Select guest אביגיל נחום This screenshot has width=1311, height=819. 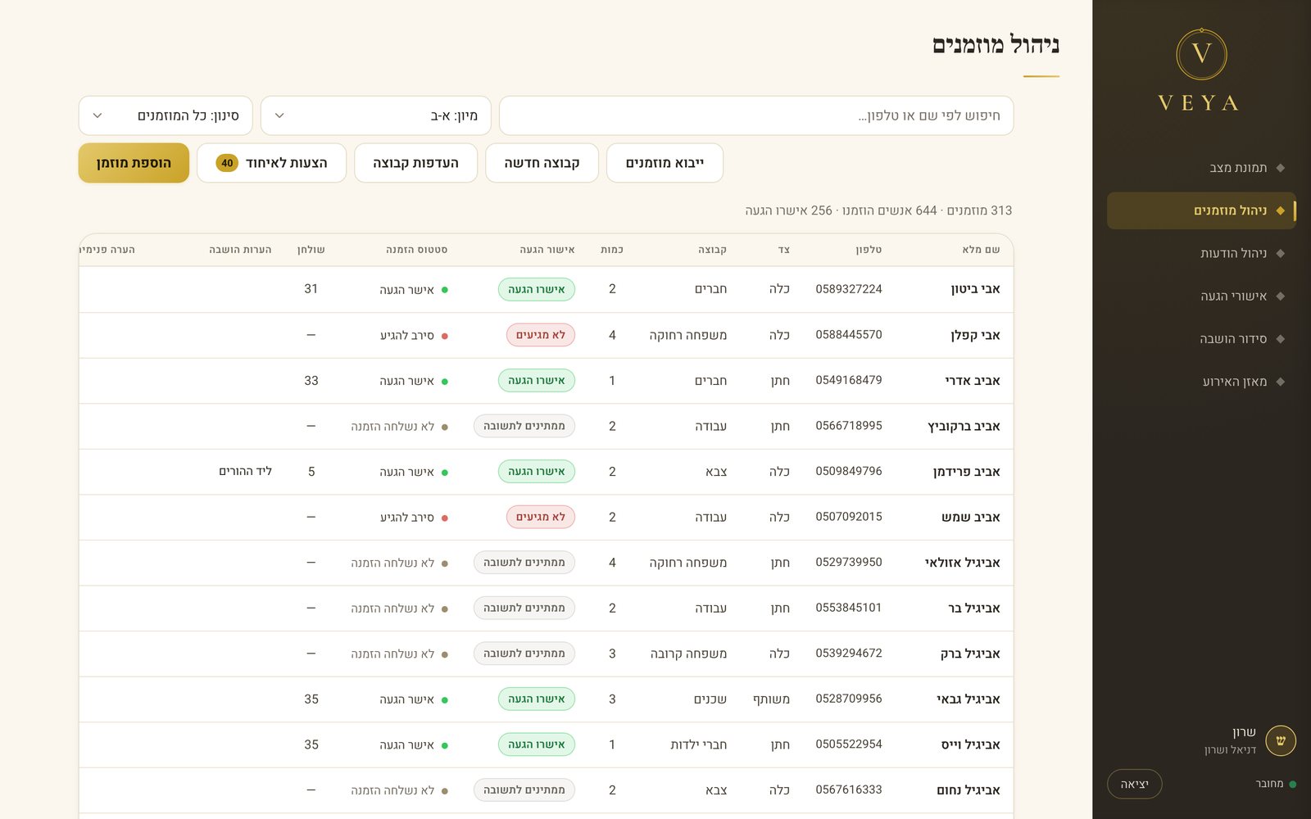969,790
